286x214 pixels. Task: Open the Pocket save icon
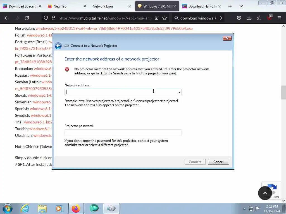pos(239,18)
